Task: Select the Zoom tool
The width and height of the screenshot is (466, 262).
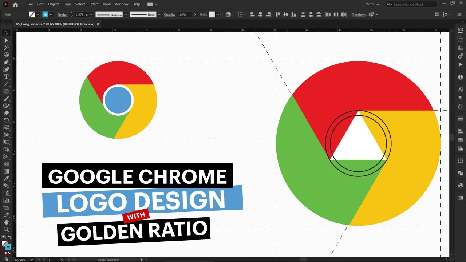Action: tap(6, 229)
